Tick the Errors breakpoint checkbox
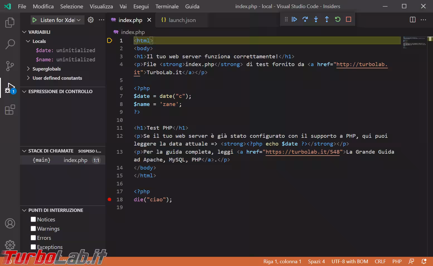The image size is (433, 266). (33, 238)
